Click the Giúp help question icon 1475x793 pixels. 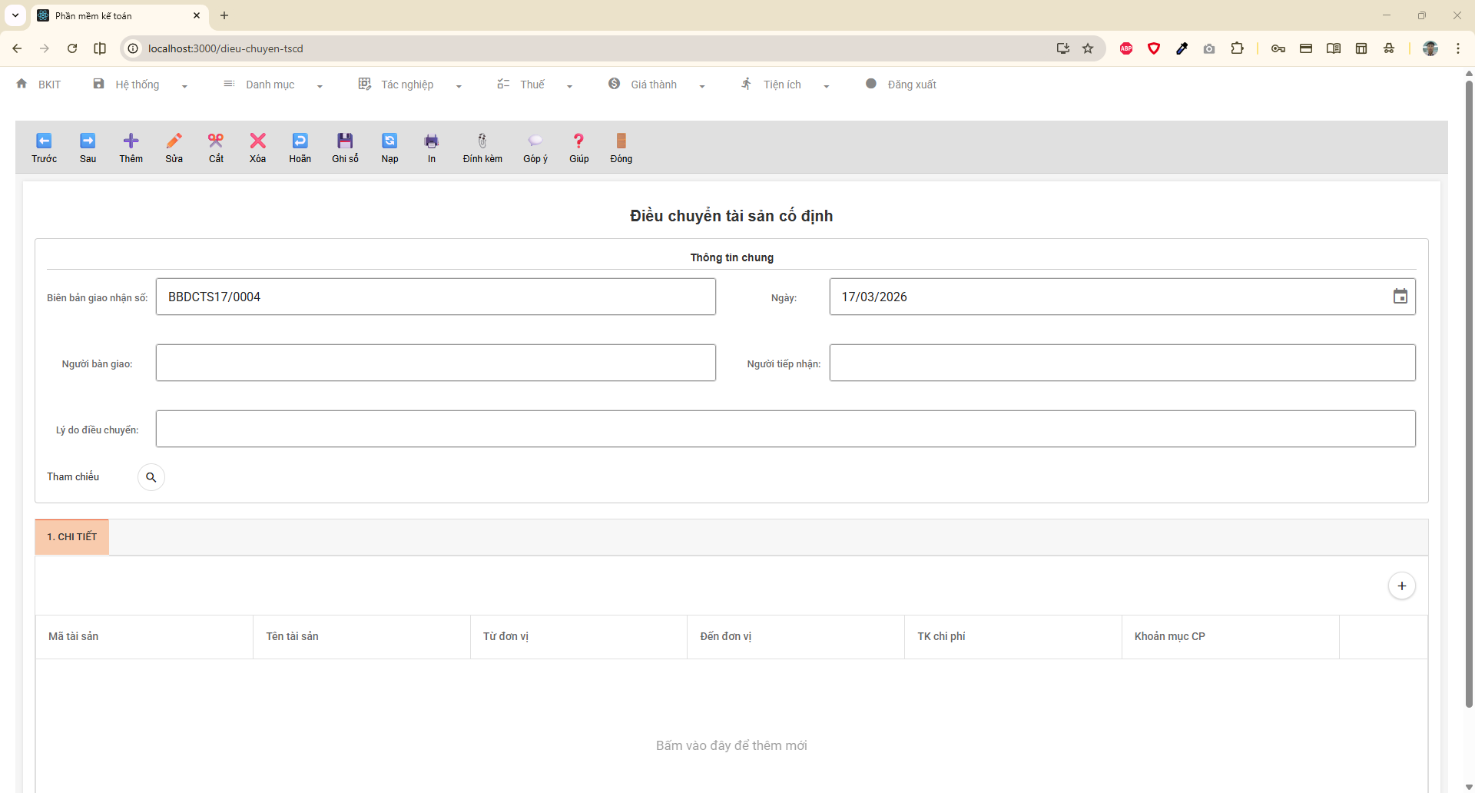(x=578, y=141)
